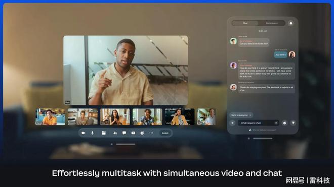Screen dimensions: 334x187
Task: Click the What happens when message field
Action: 259,123
